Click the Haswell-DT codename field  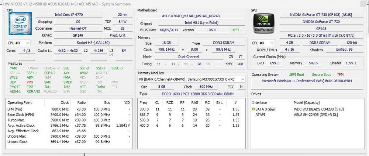coord(78,28)
